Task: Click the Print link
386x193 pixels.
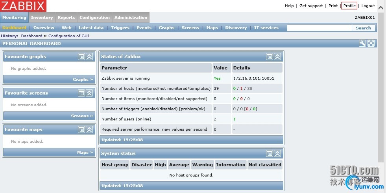Action: pos(333,5)
